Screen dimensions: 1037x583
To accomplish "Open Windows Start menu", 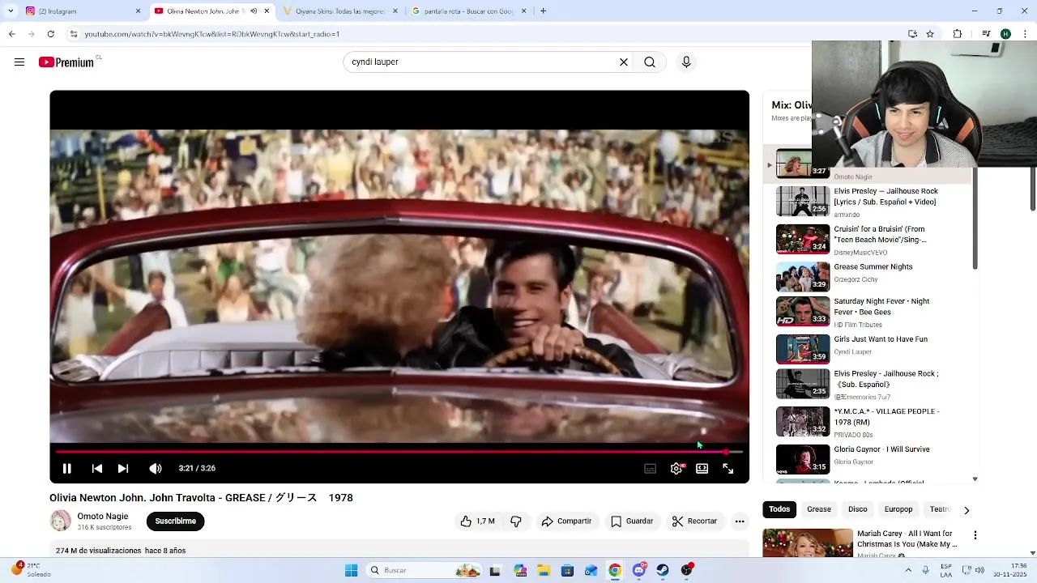I will (x=351, y=570).
